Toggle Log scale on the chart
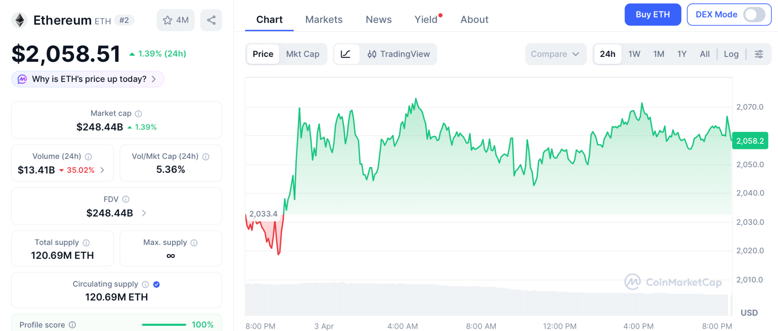The image size is (778, 331). [x=731, y=54]
